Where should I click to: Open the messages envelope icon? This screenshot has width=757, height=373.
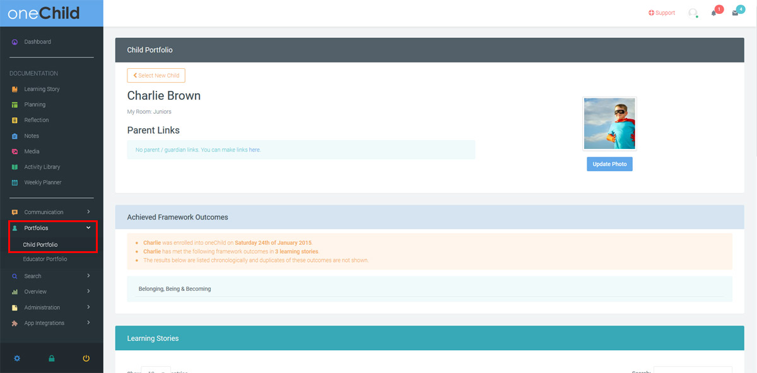(735, 13)
